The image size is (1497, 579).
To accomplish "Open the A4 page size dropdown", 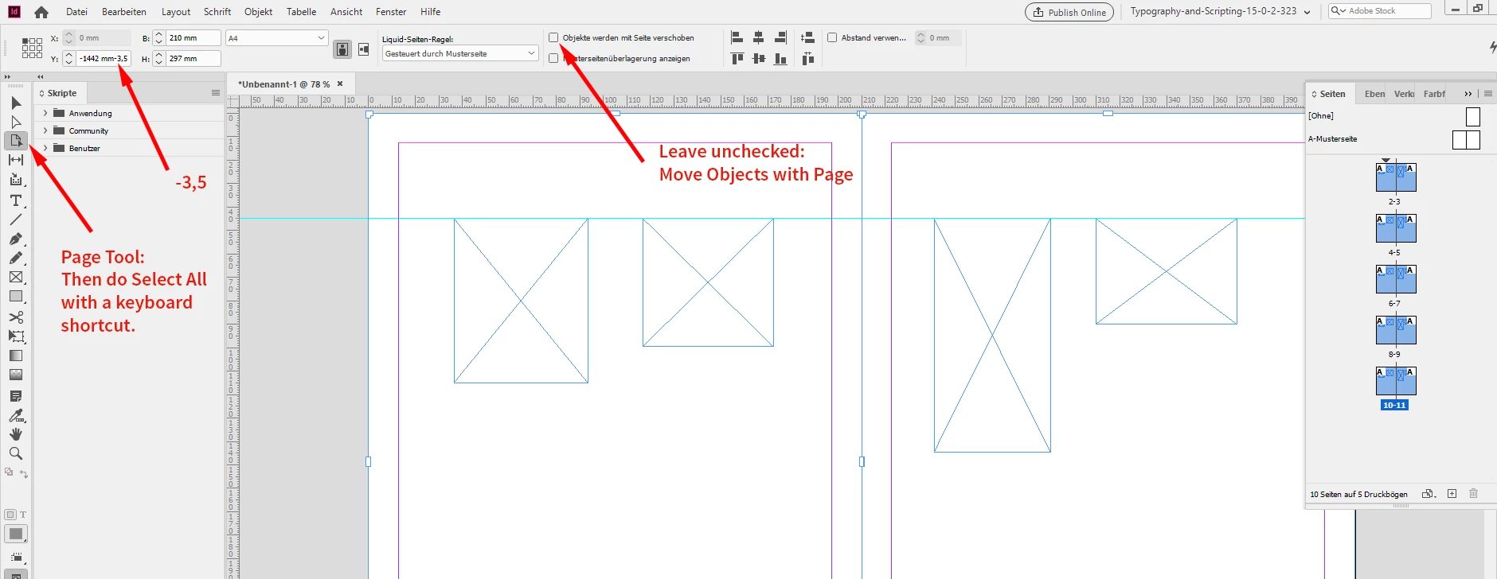I will pos(276,38).
